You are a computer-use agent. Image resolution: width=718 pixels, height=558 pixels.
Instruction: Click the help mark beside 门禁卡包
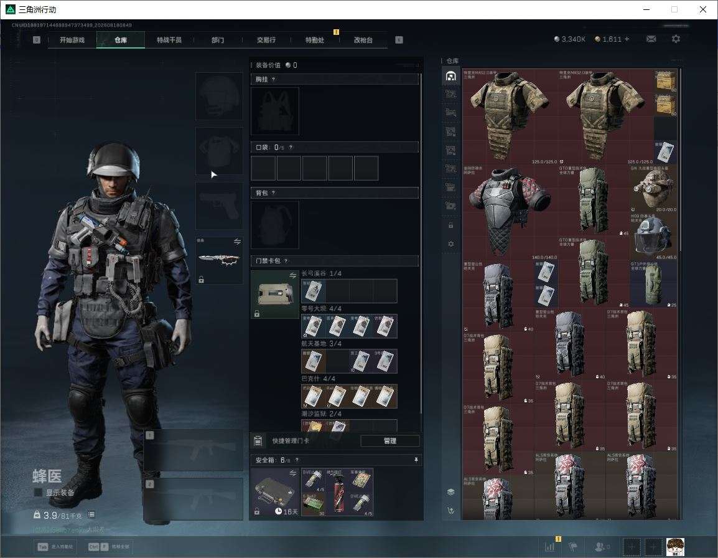coord(286,261)
